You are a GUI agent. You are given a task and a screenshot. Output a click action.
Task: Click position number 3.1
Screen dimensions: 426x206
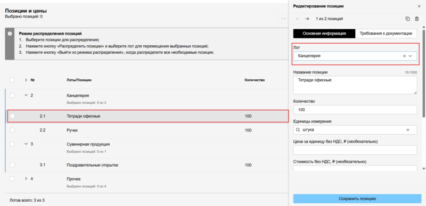(x=43, y=164)
